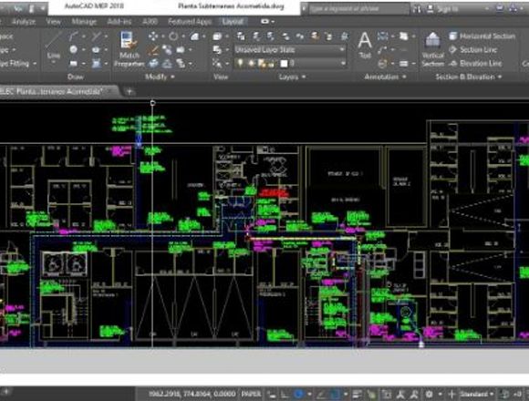This screenshot has height=401, width=529.
Task: Select the Layout ribbon tab
Action: click(233, 22)
